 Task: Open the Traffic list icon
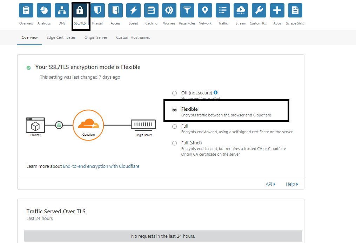click(x=223, y=10)
